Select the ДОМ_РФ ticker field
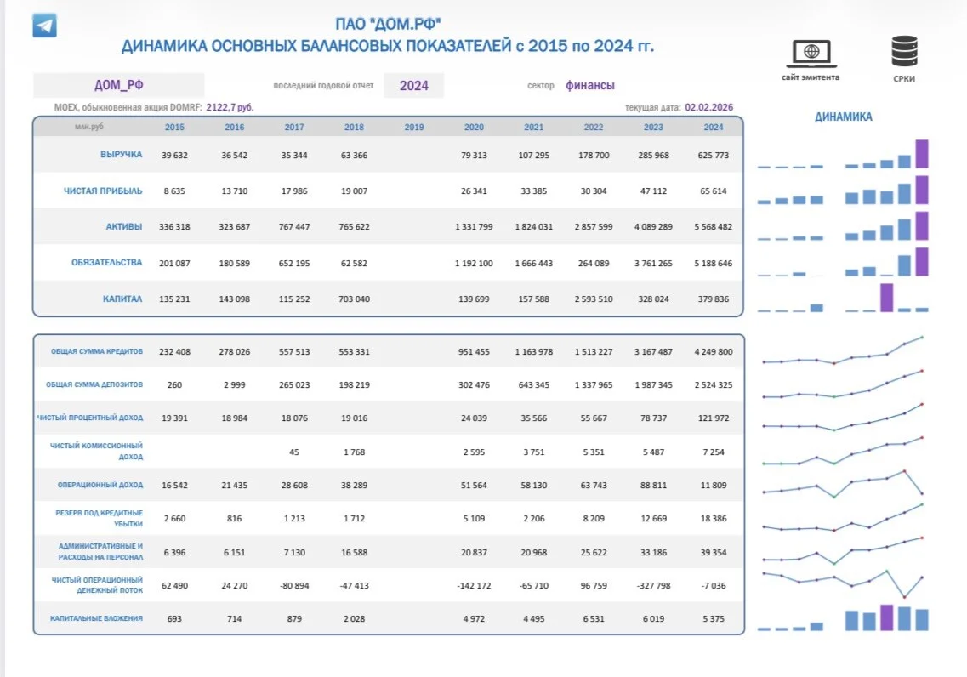967x677 pixels. 118,85
